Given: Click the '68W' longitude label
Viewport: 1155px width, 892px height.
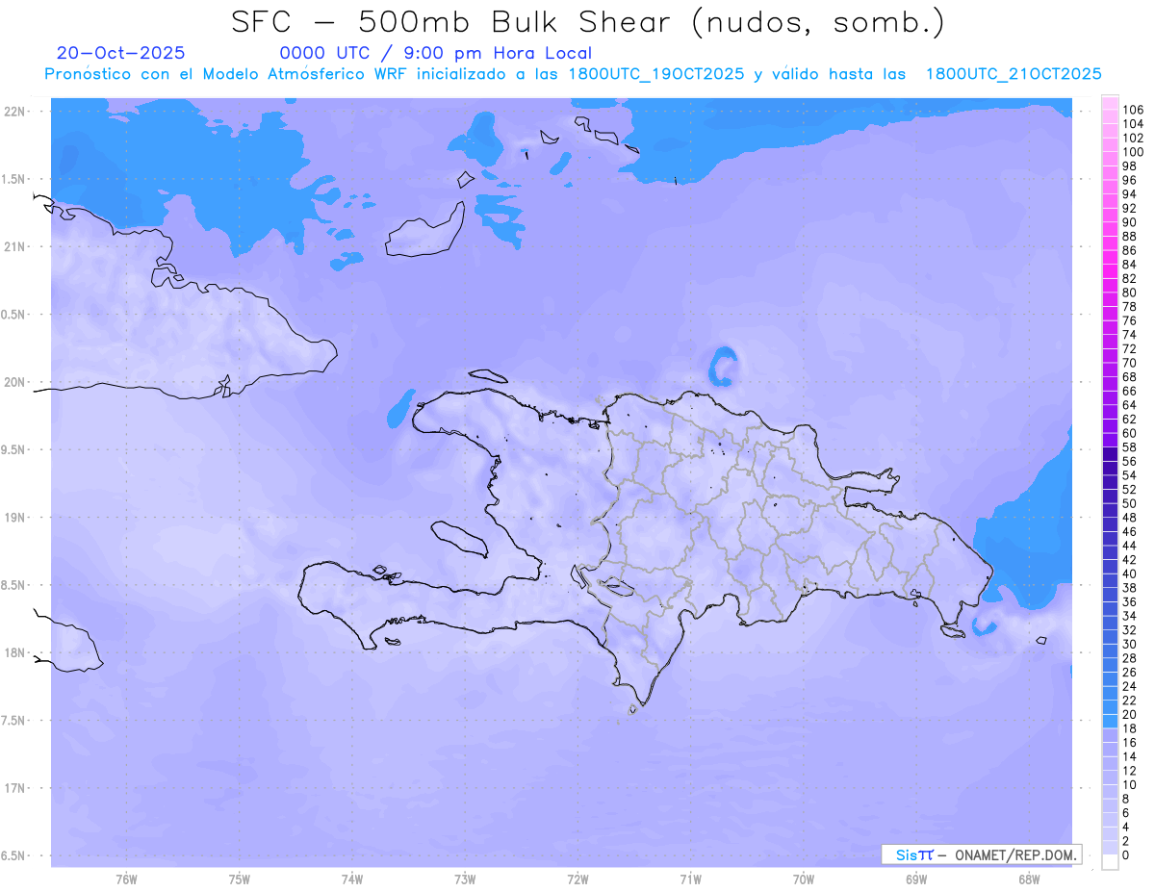Looking at the screenshot, I should pos(1029,879).
